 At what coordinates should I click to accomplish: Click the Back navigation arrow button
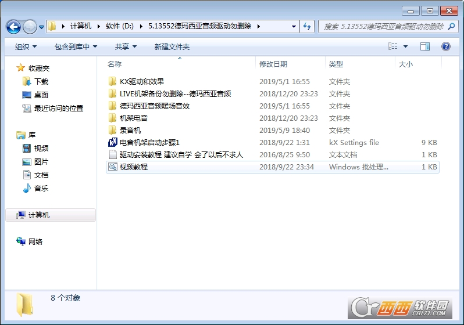coord(13,27)
